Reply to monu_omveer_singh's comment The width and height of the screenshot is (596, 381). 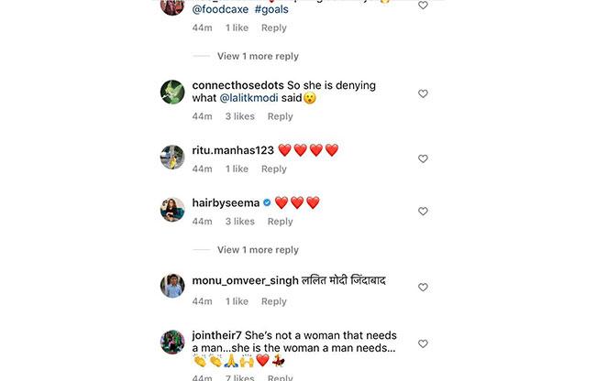tap(273, 301)
